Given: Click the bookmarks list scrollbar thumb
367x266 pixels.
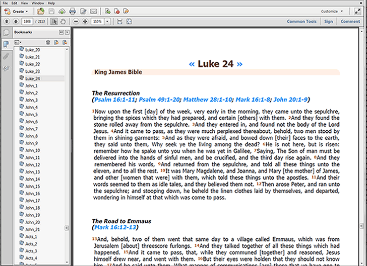Looking at the screenshot, I should click(67, 228).
